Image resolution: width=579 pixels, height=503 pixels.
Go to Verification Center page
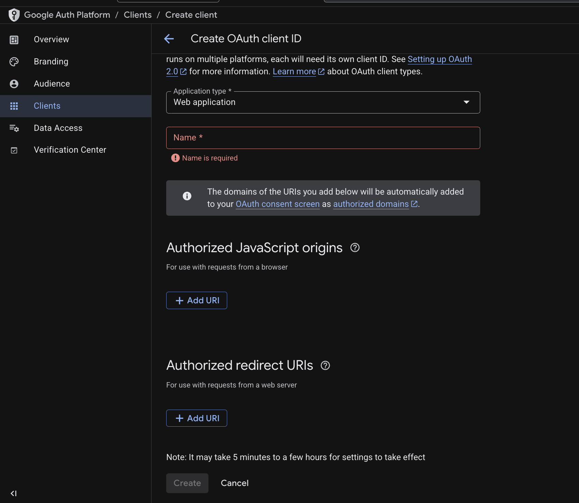(x=70, y=150)
